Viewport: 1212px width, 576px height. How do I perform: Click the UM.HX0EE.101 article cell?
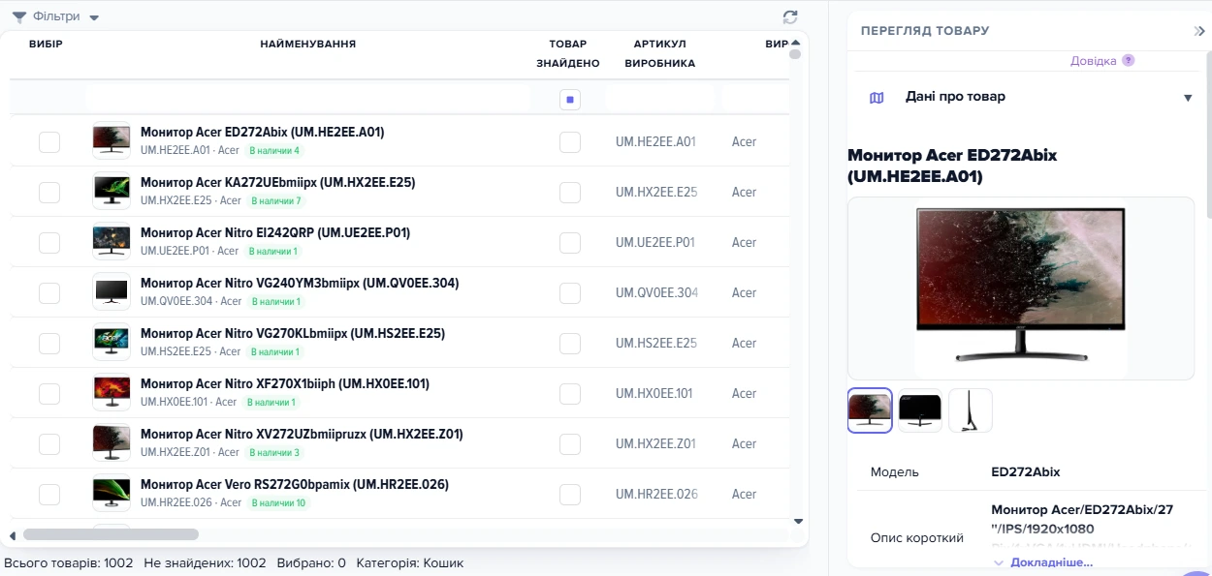tap(654, 394)
